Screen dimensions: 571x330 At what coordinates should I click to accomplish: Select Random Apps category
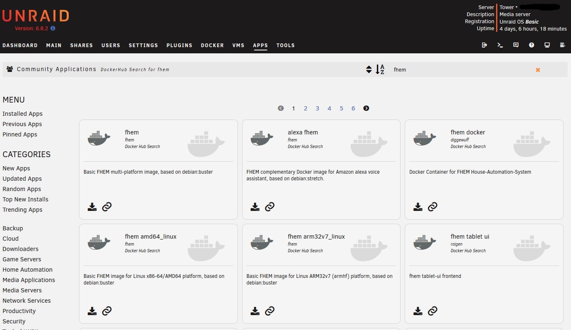coord(22,189)
